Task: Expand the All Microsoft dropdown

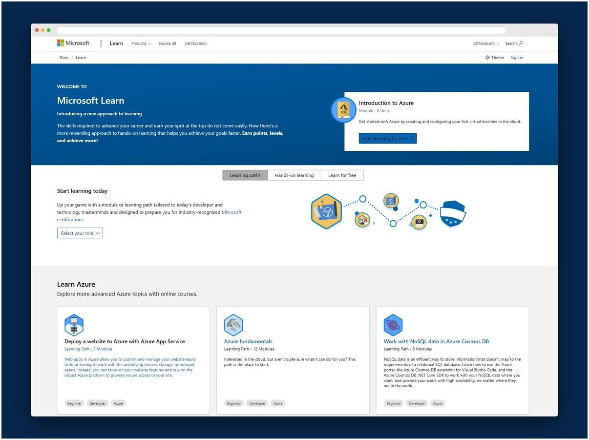Action: point(486,43)
